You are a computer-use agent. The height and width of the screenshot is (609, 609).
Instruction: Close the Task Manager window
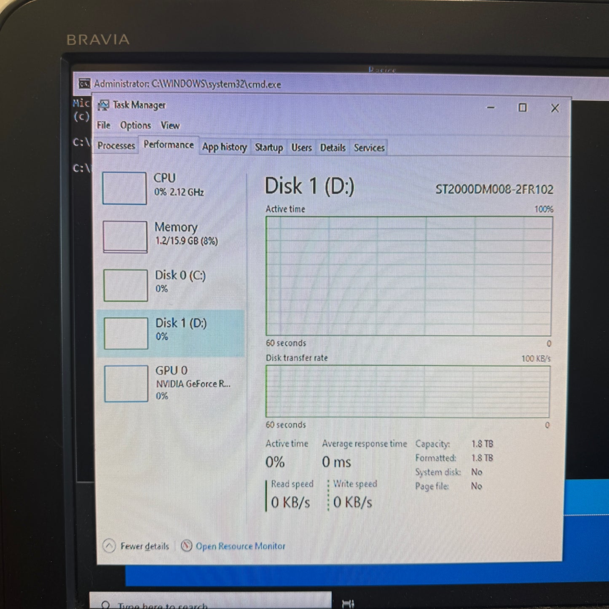pos(555,108)
